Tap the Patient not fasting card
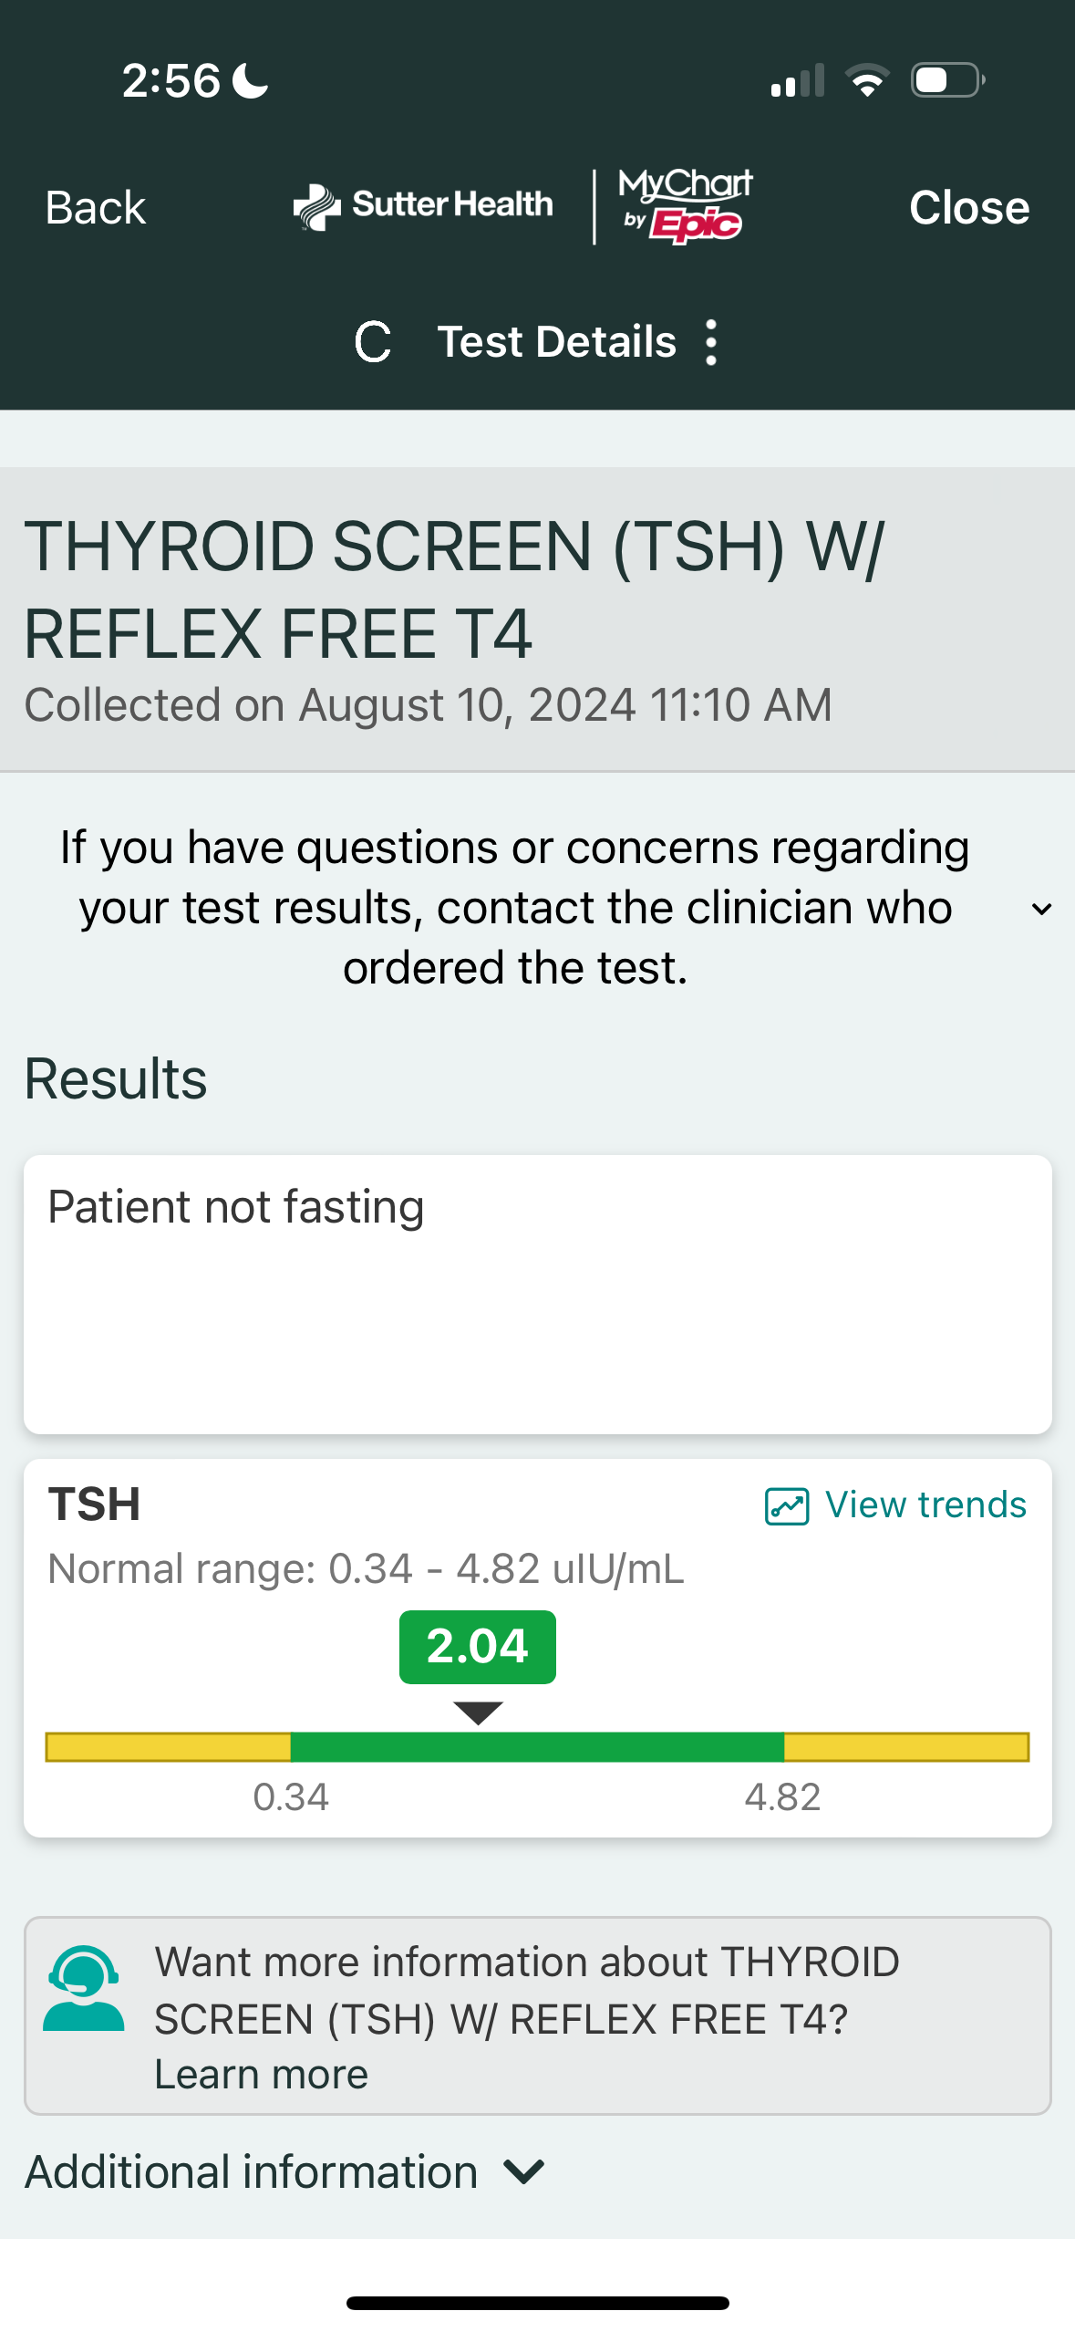The width and height of the screenshot is (1075, 2332). tap(537, 1294)
